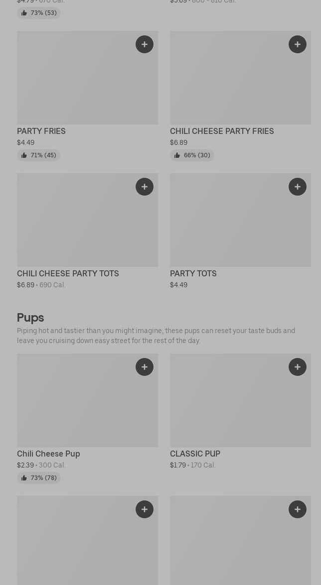Screen dimensions: 321x585
Task: Click the 73% (78) rating on Chili Cheese Pup
Action: point(39,478)
